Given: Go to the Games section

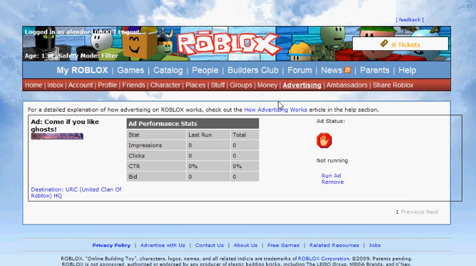Looking at the screenshot, I should (x=130, y=70).
